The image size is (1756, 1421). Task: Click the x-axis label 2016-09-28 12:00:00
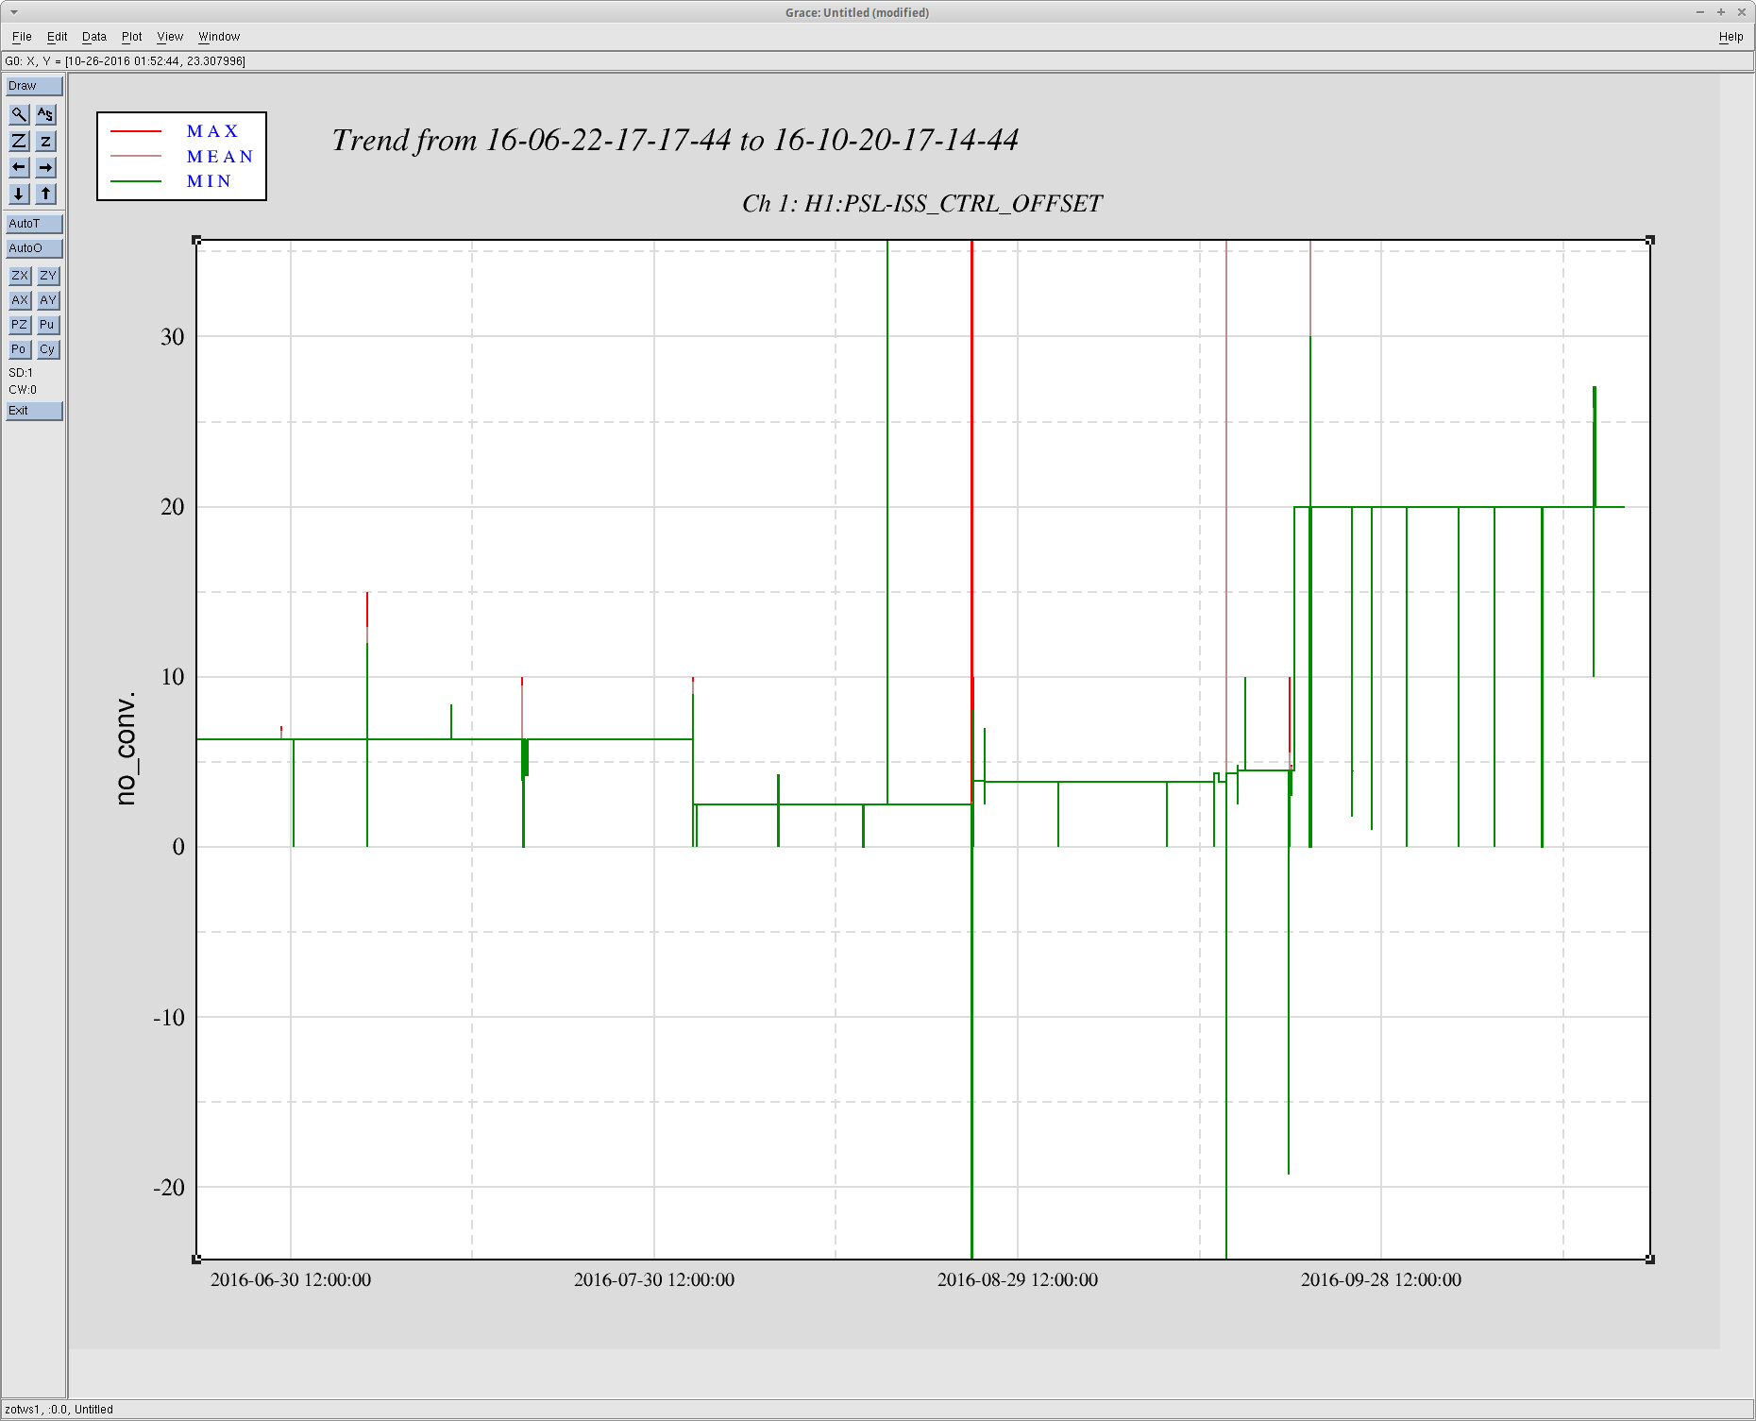tap(1381, 1280)
